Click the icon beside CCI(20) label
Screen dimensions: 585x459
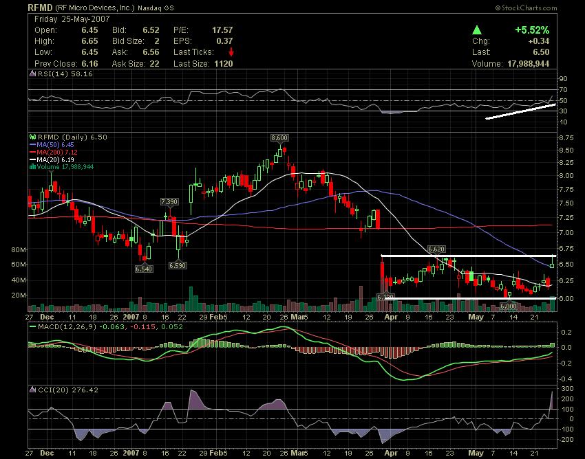[33, 390]
